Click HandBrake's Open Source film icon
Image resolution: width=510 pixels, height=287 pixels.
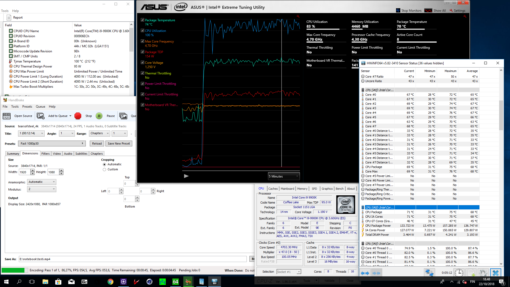tap(7, 116)
